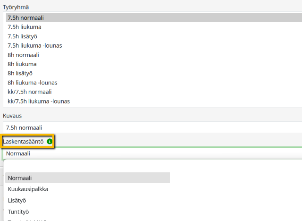302x221 pixels.
Task: Pick "8h liukuma -lounas" from the list
Action: point(32,83)
